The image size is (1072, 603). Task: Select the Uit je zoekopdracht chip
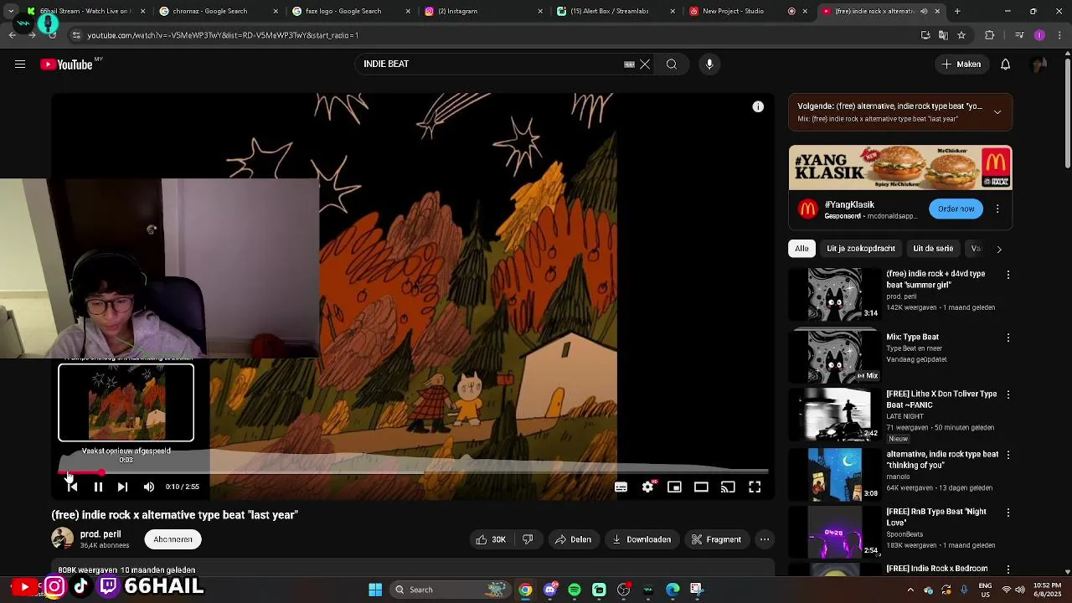(x=861, y=249)
